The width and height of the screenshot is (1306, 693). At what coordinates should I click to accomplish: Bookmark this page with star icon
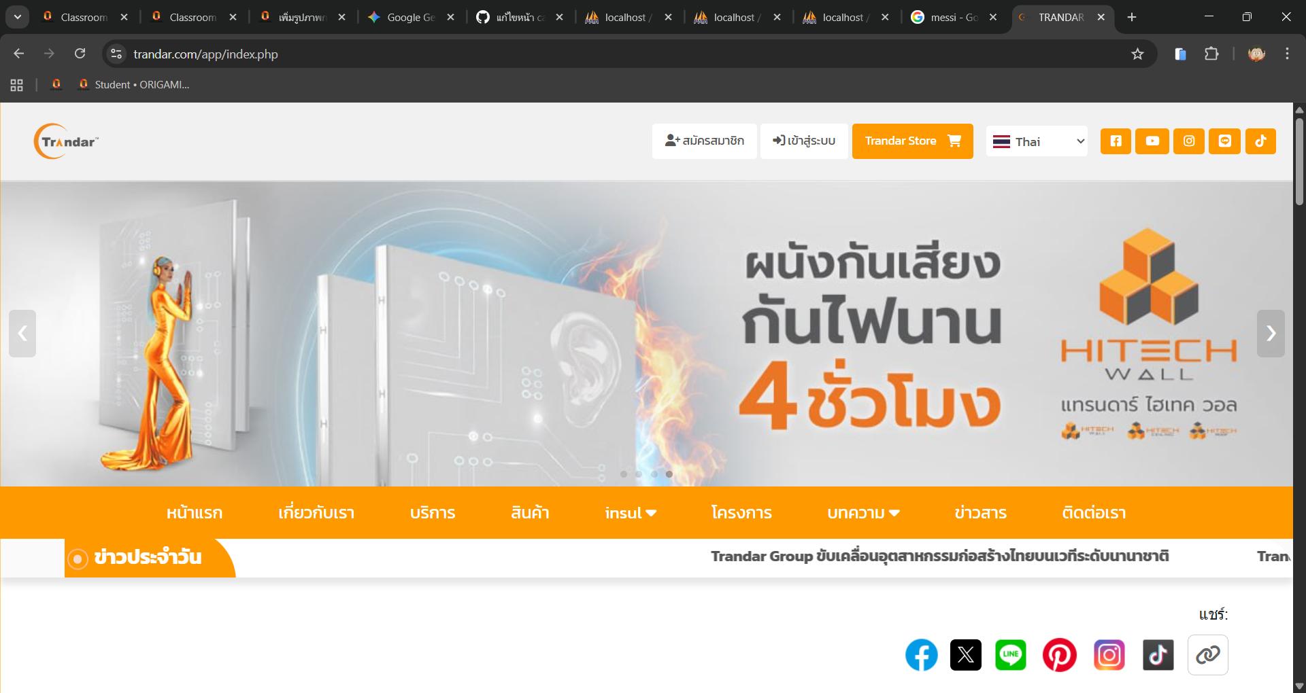[1137, 54]
